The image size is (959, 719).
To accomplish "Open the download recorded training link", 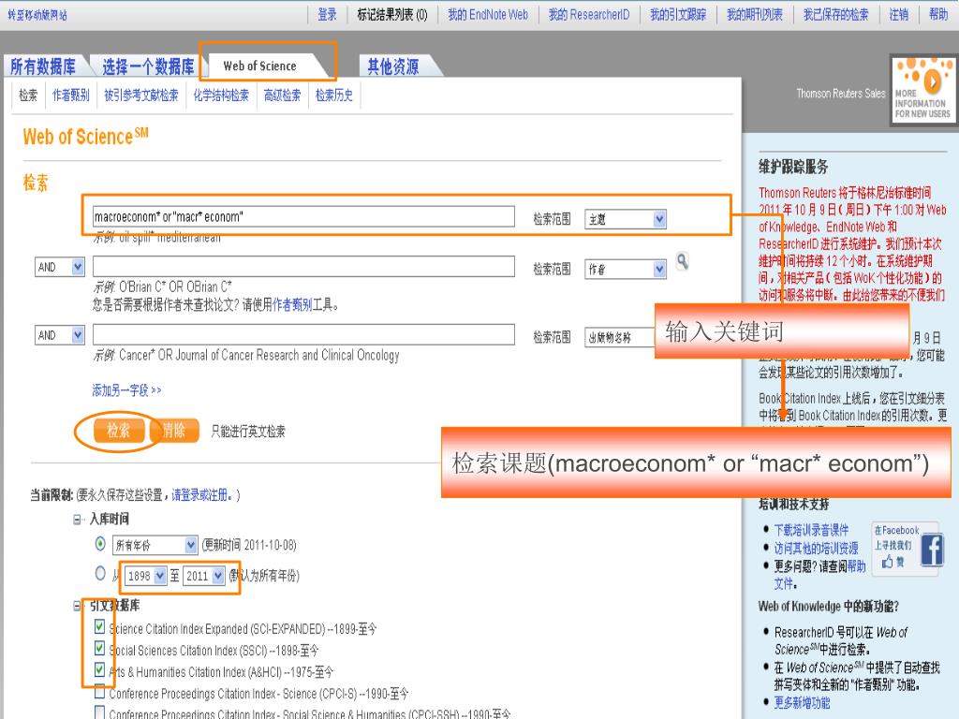I will pos(811,530).
